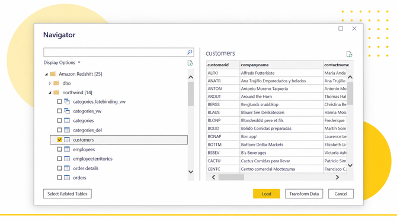Viewport: 397px width, 221px height.
Task: Tick the categories_del checkbox
Action: tap(59, 130)
